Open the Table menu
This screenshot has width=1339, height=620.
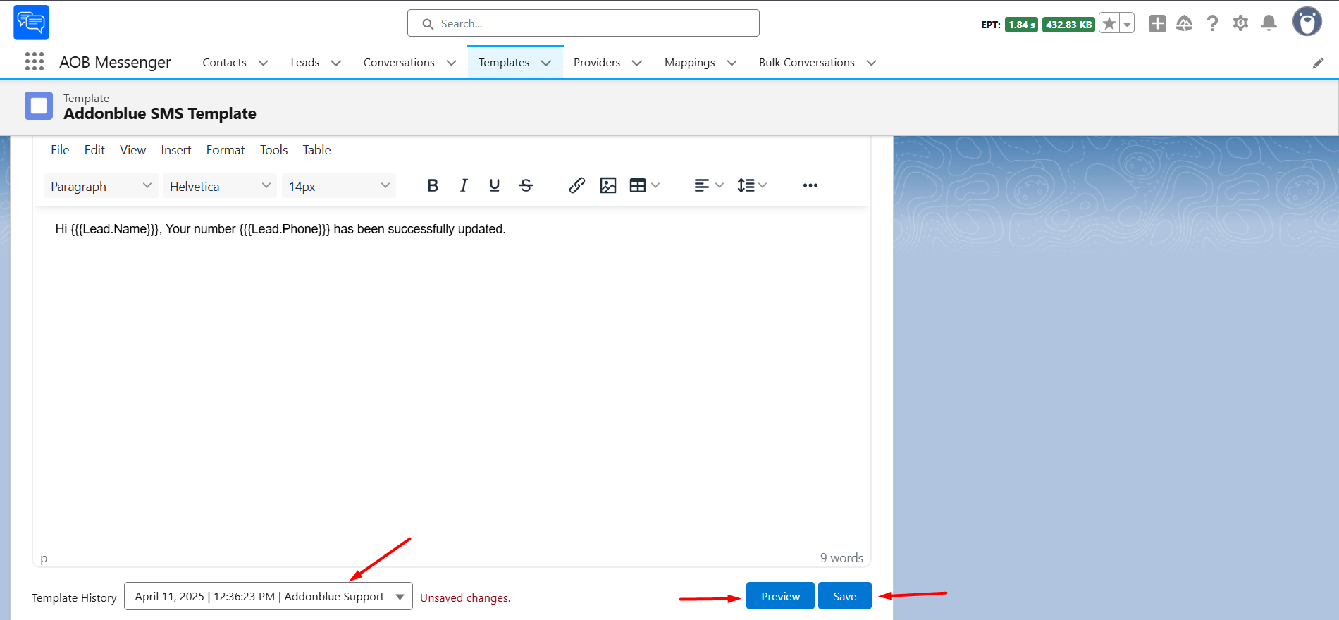click(317, 150)
